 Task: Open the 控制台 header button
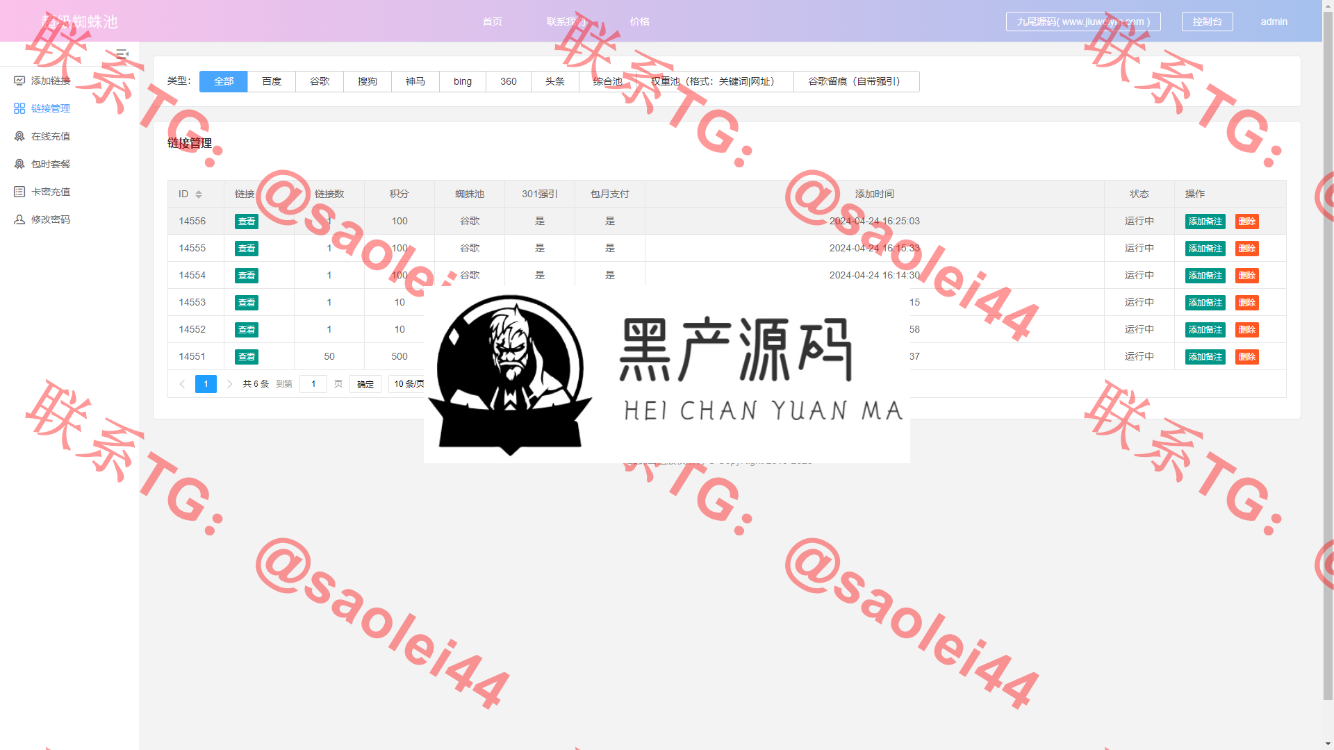[1208, 22]
